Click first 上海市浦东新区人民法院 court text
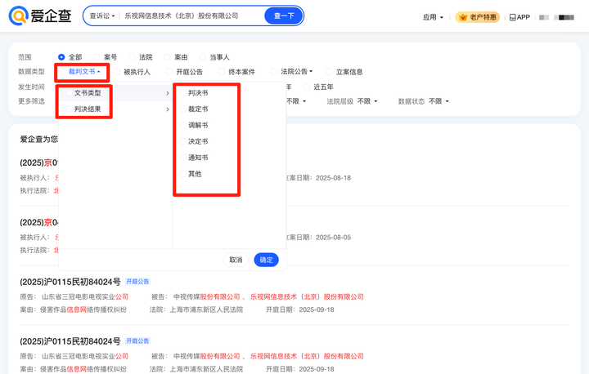The image size is (589, 374). (x=206, y=309)
